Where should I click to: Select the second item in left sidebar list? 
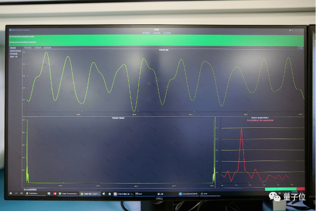[x=16, y=51]
